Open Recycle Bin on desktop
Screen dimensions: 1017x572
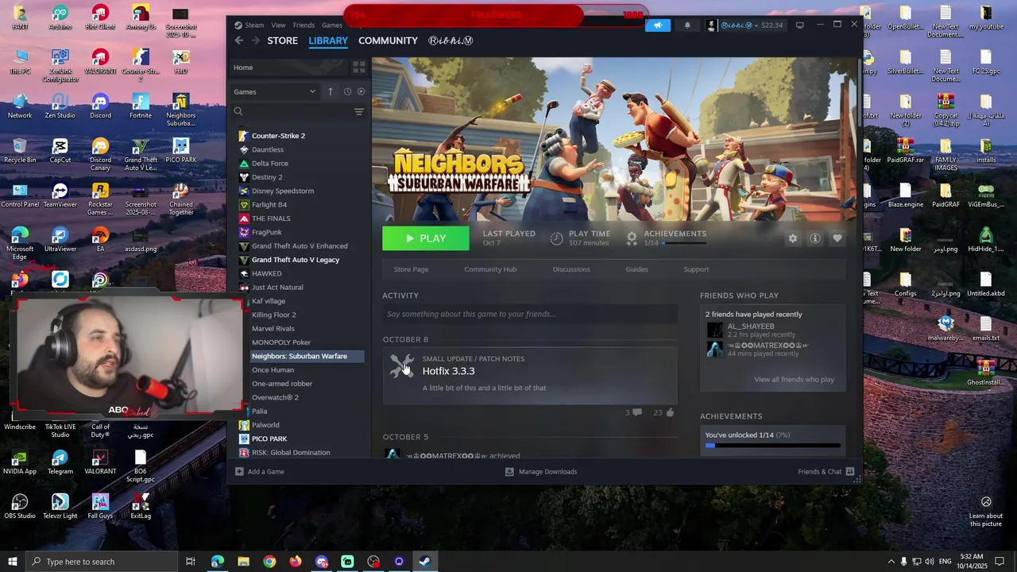click(x=20, y=151)
